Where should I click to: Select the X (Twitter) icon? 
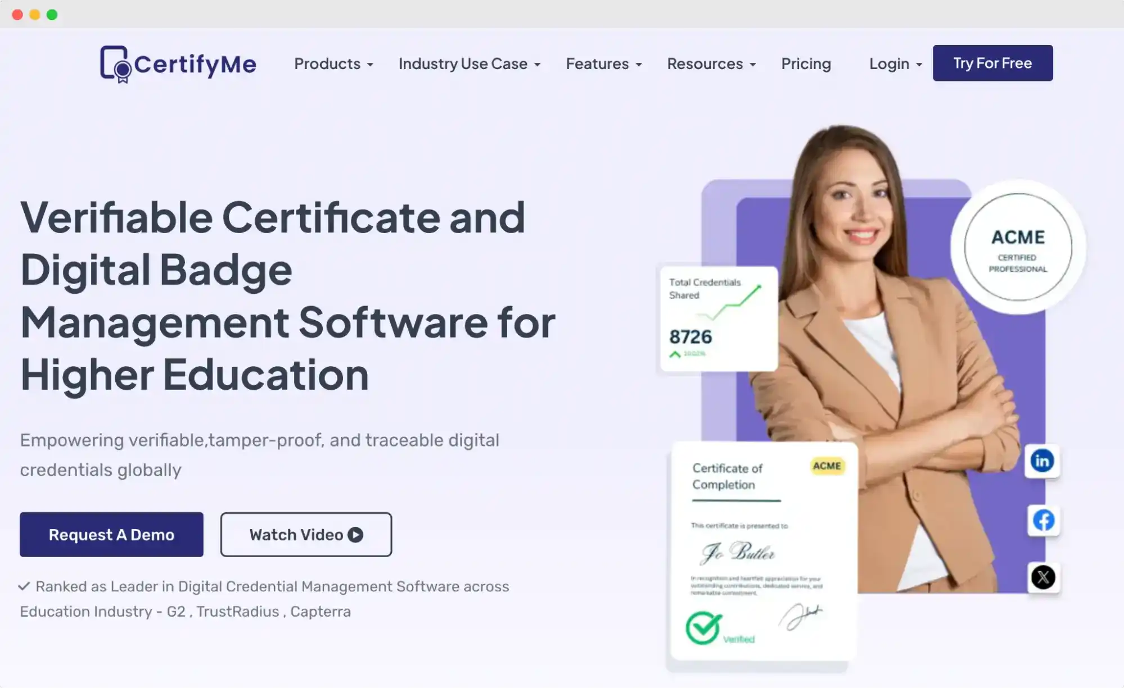[x=1044, y=577]
